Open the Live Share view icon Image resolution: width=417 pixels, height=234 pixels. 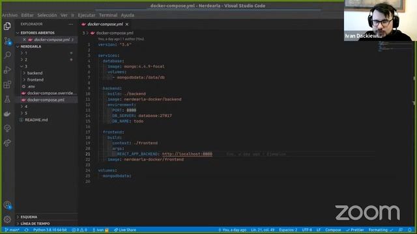point(7,143)
